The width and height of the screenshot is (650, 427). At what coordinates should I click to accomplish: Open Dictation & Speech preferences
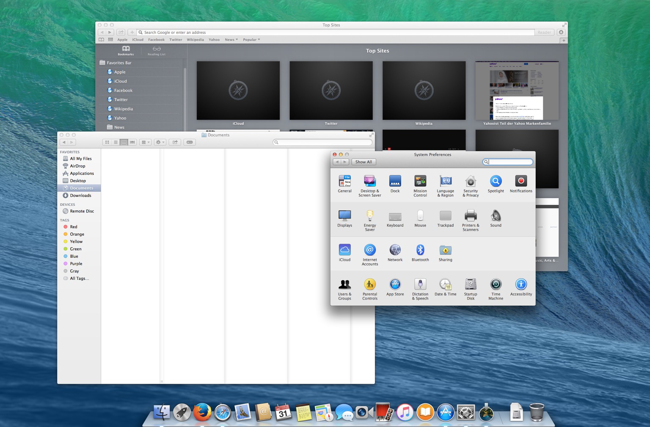(x=420, y=289)
